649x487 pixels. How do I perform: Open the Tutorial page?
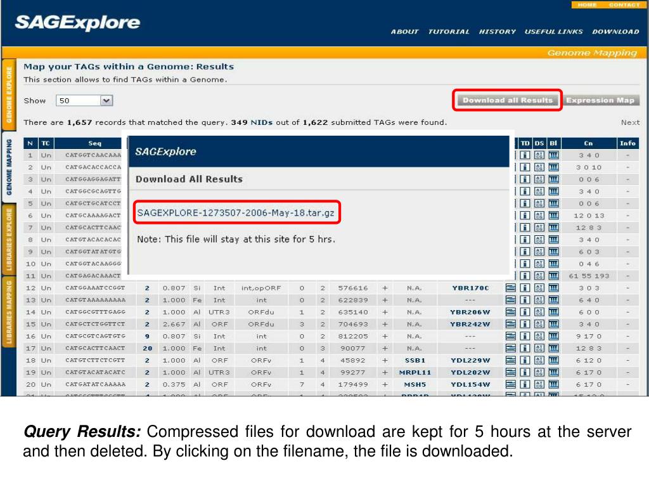[449, 32]
